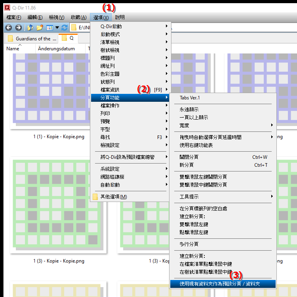
Task: Click the Q-Dir application icon
Action: (x=7, y=8)
